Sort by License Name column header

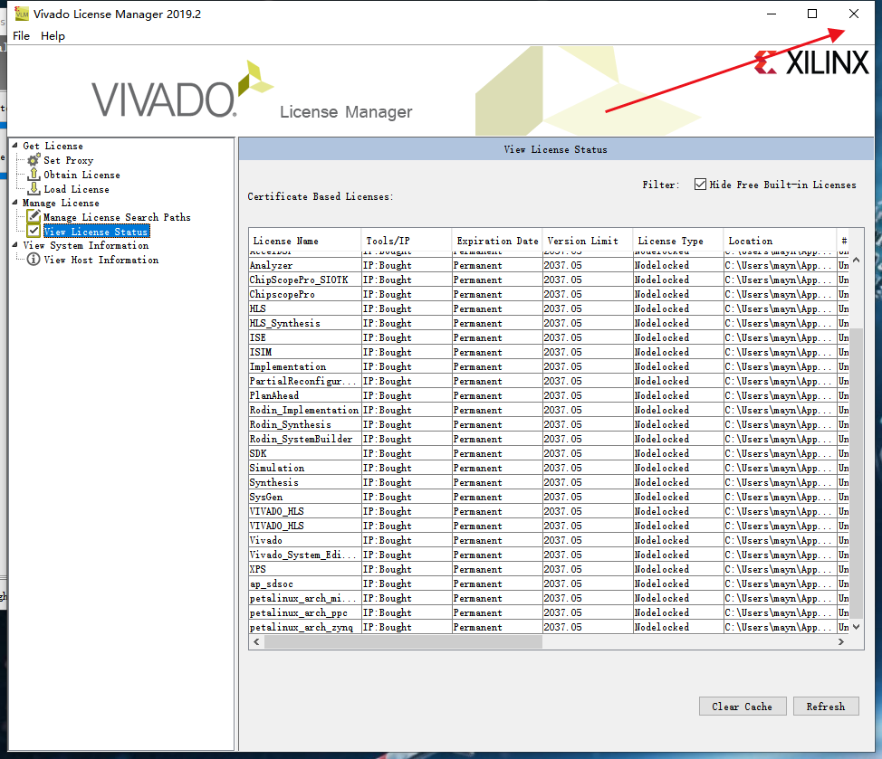[x=305, y=241]
